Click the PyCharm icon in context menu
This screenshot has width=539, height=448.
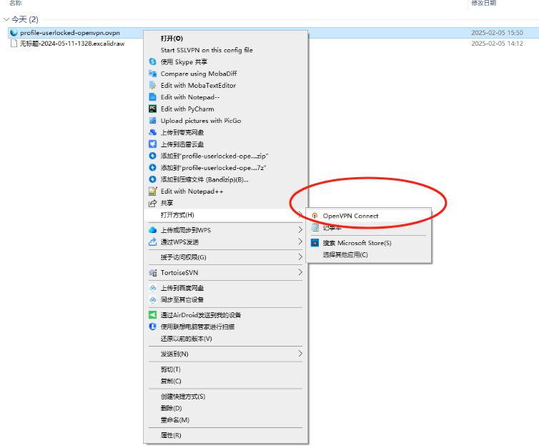point(153,109)
